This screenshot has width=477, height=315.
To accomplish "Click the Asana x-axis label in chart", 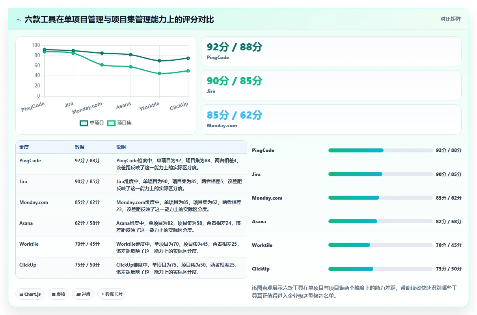I will (123, 106).
